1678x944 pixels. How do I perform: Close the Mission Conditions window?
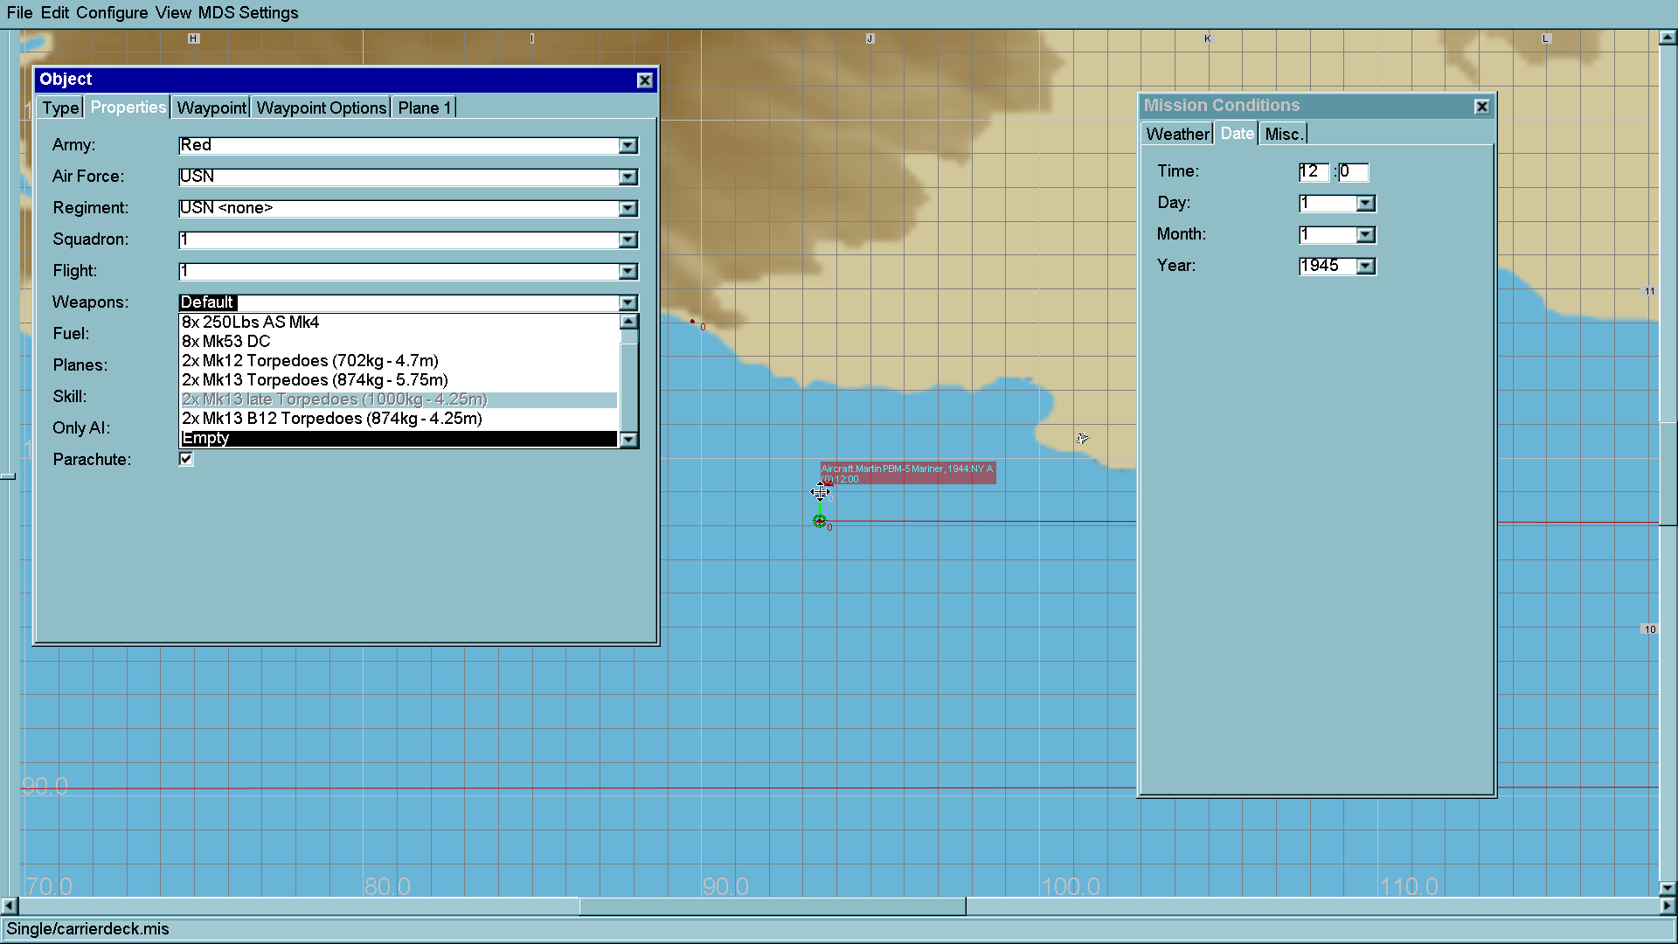(x=1481, y=107)
